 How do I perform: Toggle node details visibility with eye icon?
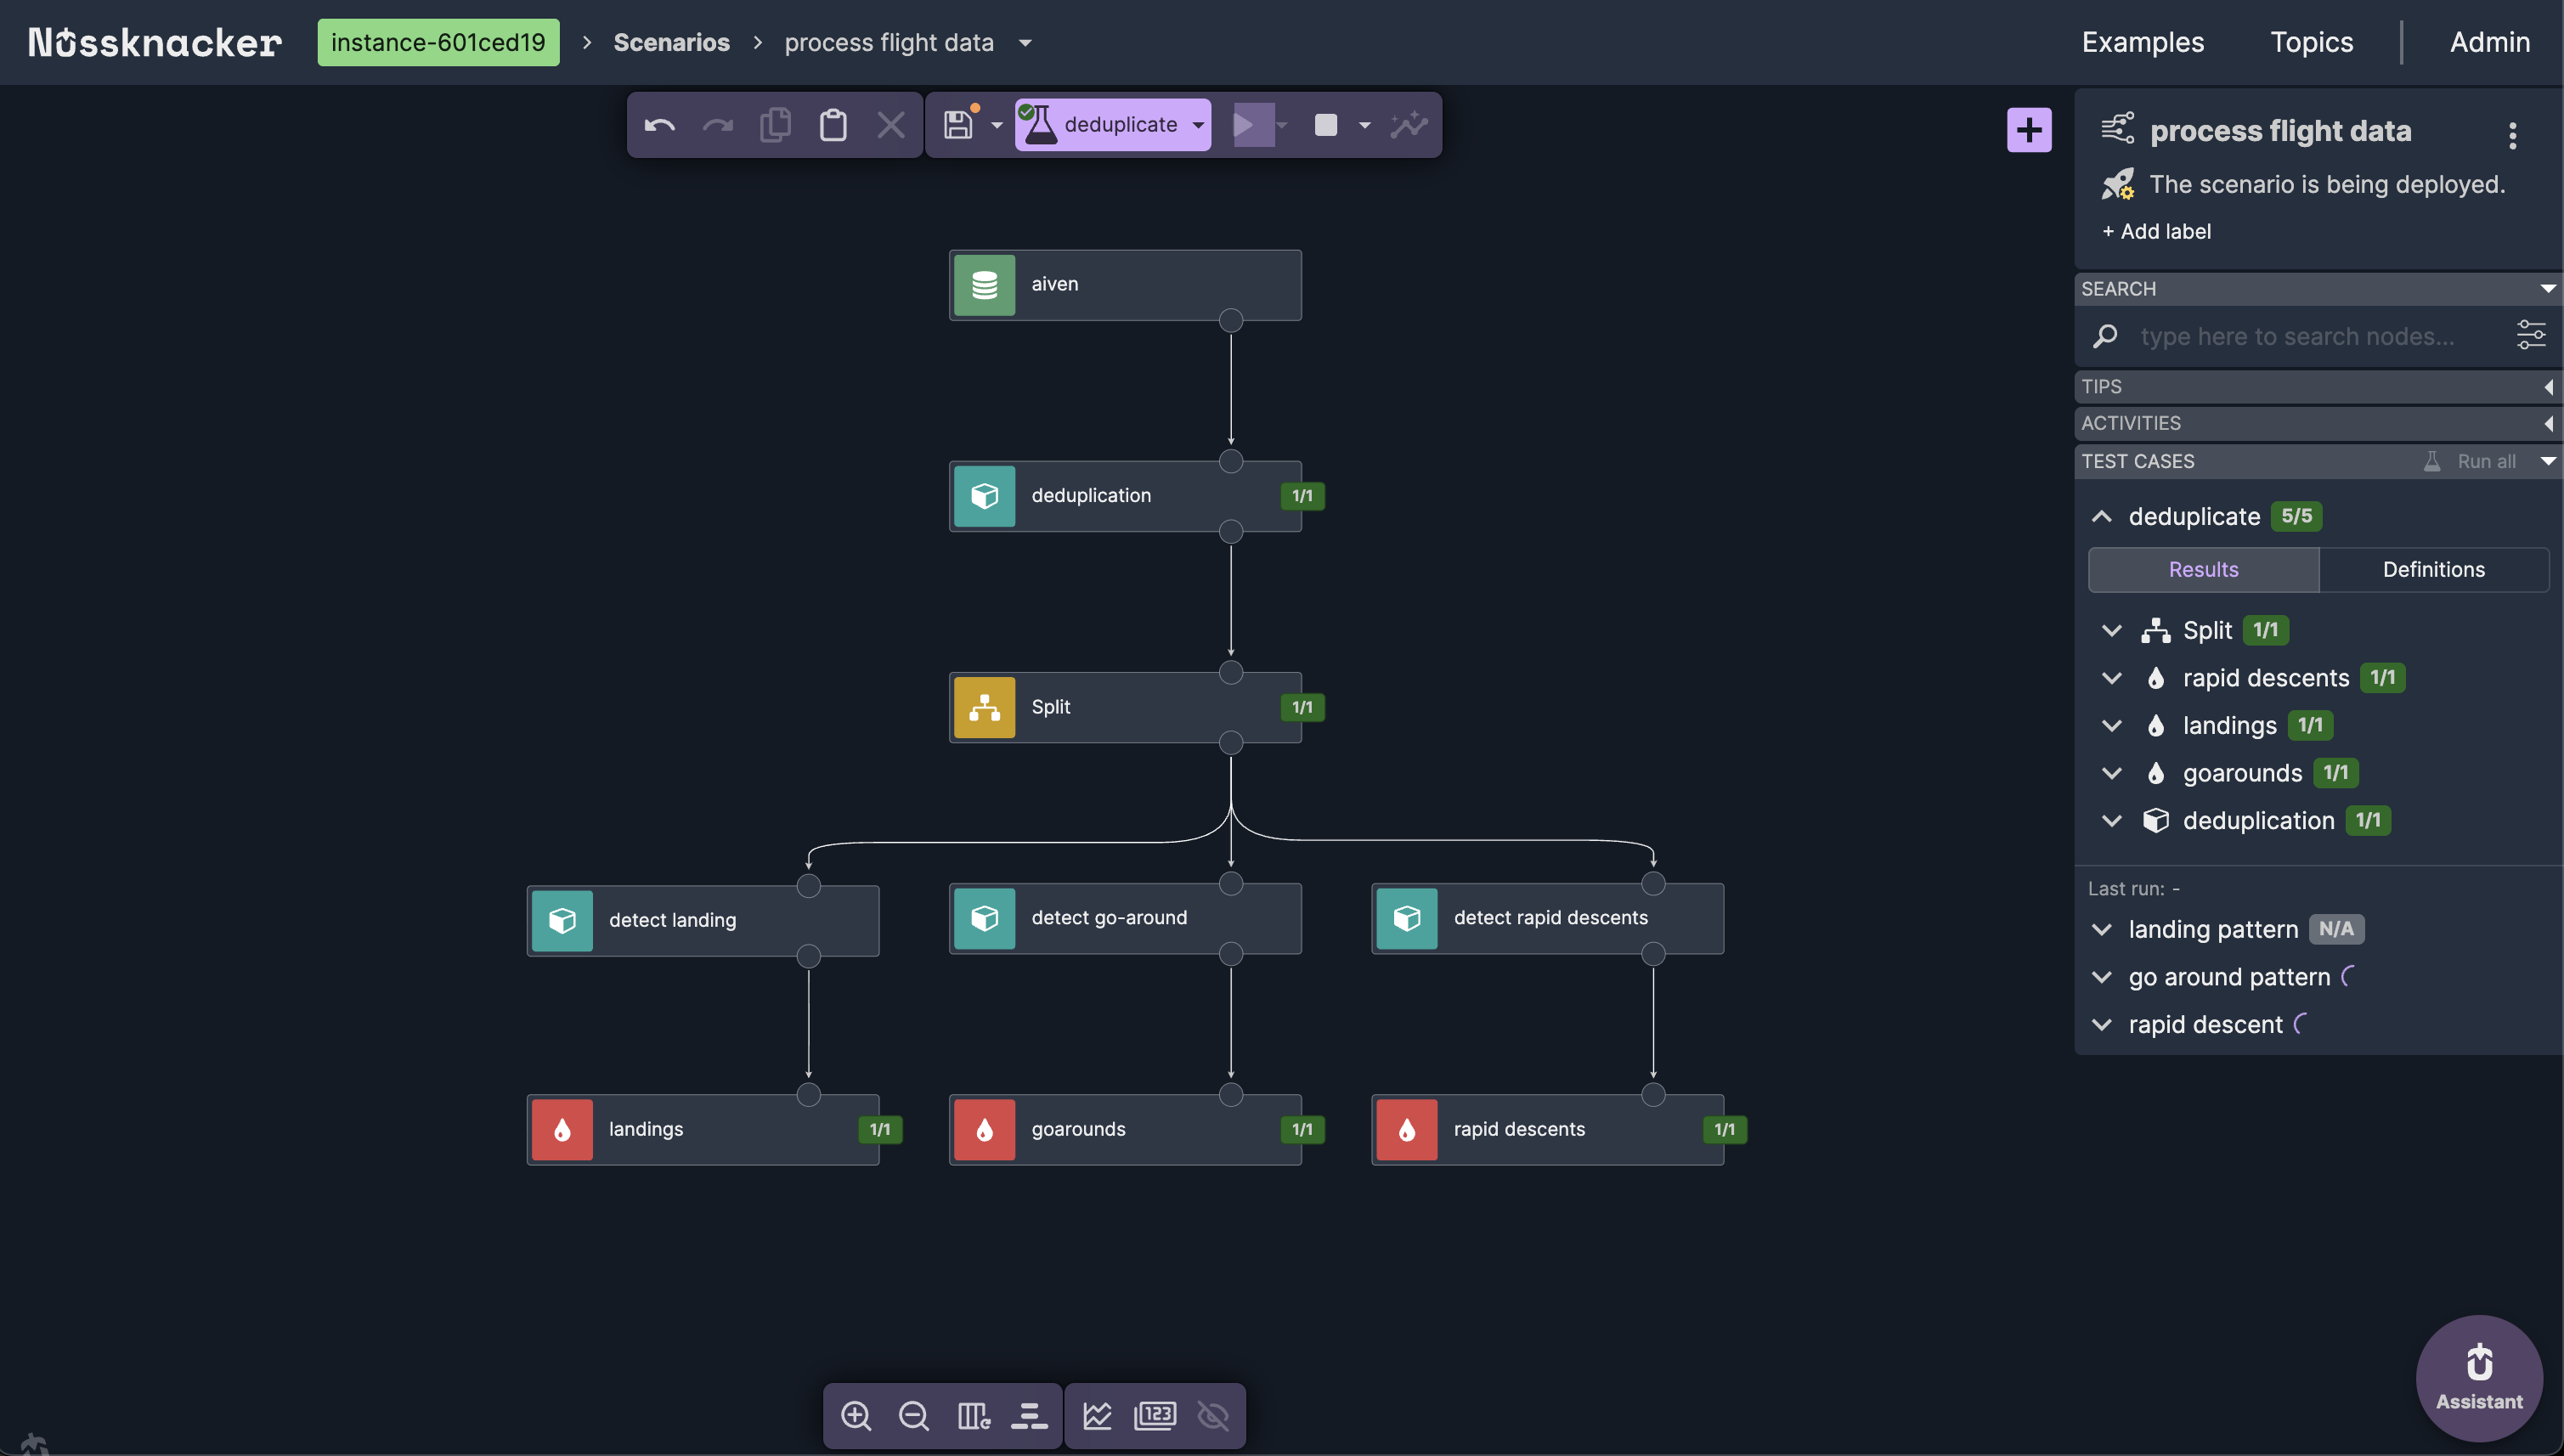1213,1415
